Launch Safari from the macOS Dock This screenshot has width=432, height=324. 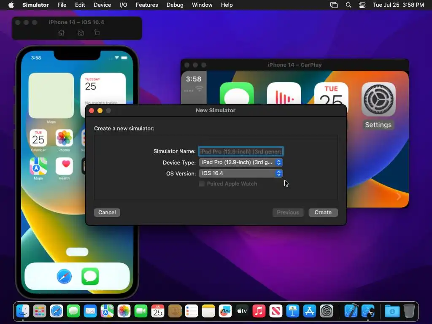tap(57, 311)
